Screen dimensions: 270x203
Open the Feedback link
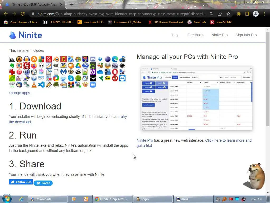pyautogui.click(x=195, y=35)
